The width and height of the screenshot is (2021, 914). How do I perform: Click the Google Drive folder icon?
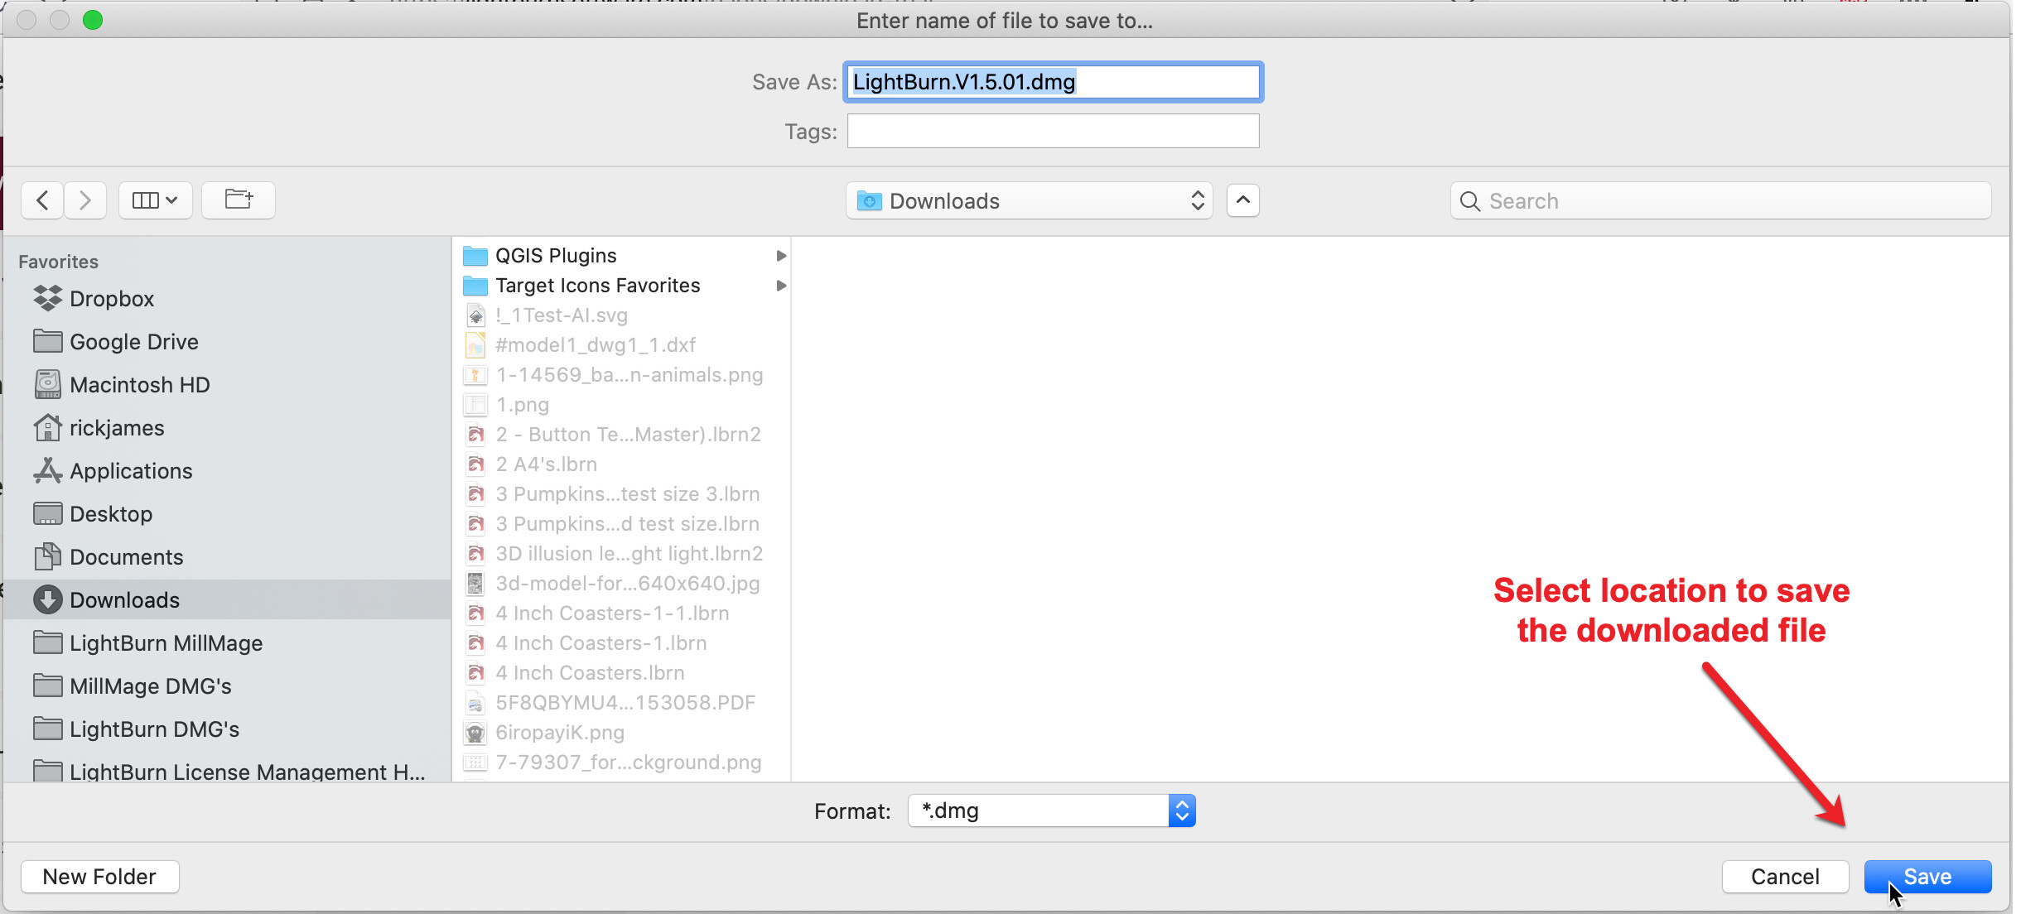(x=48, y=341)
